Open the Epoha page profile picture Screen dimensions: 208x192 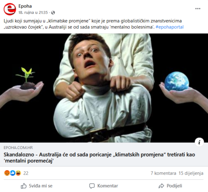[10, 9]
